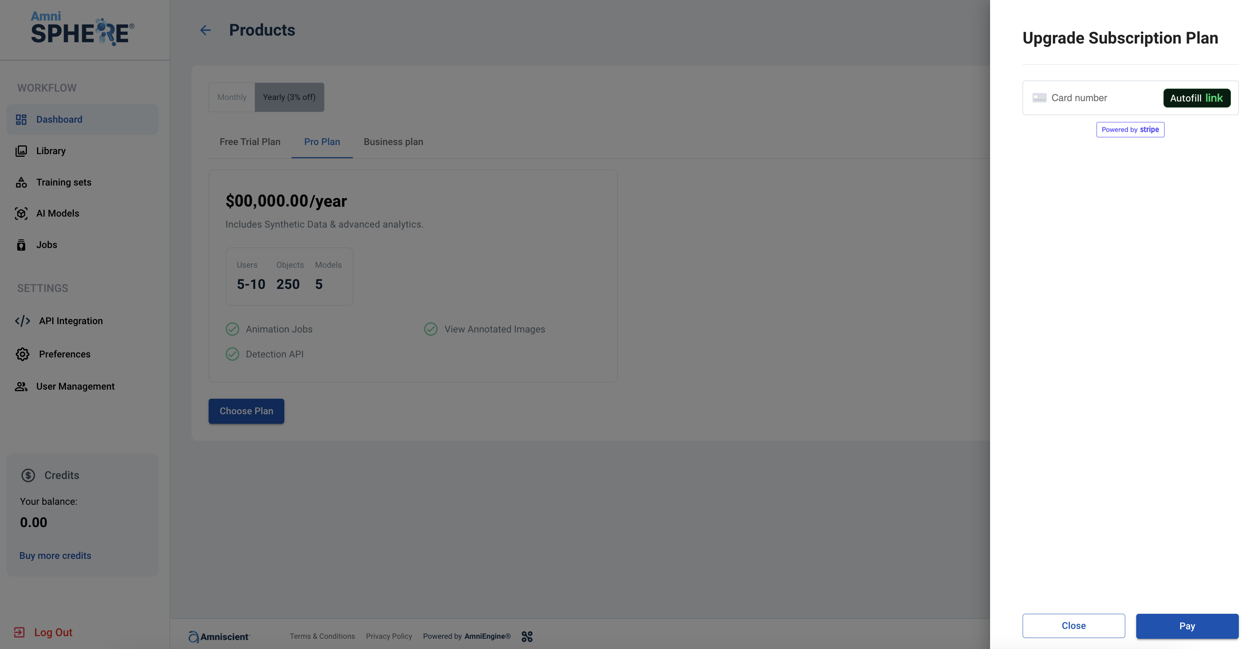This screenshot has height=649, width=1257.
Task: Click the Upgrade Subscription Plan heading
Action: tap(1120, 38)
